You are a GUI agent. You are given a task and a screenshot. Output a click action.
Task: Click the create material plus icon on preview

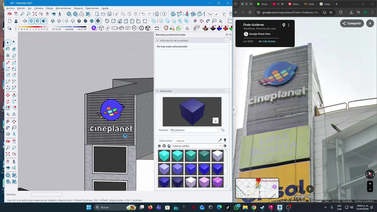pyautogui.click(x=215, y=120)
